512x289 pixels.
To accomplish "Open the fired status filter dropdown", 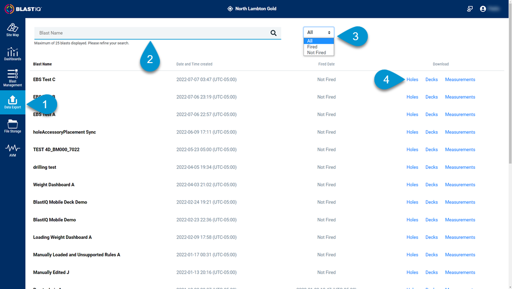I will [319, 32].
